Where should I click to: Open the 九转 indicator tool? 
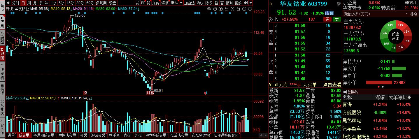click(156, 3)
